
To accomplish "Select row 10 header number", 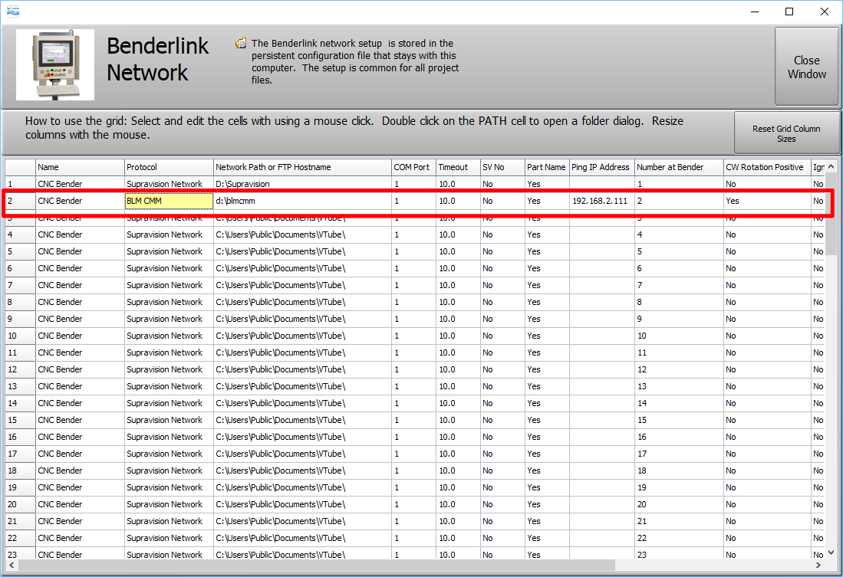I will click(20, 336).
